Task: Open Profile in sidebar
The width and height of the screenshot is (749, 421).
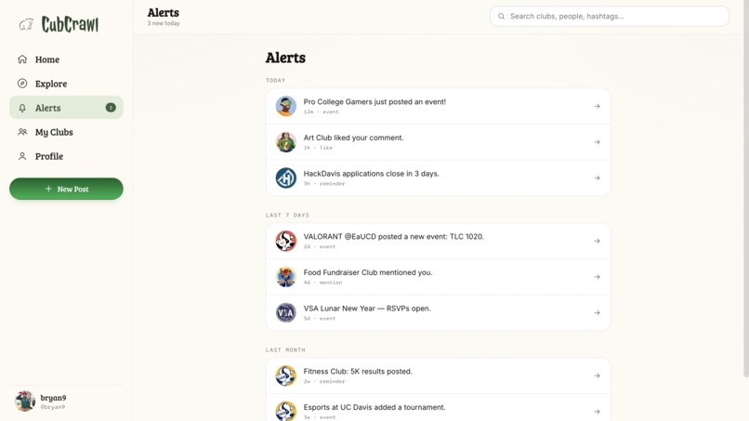Action: [66, 156]
